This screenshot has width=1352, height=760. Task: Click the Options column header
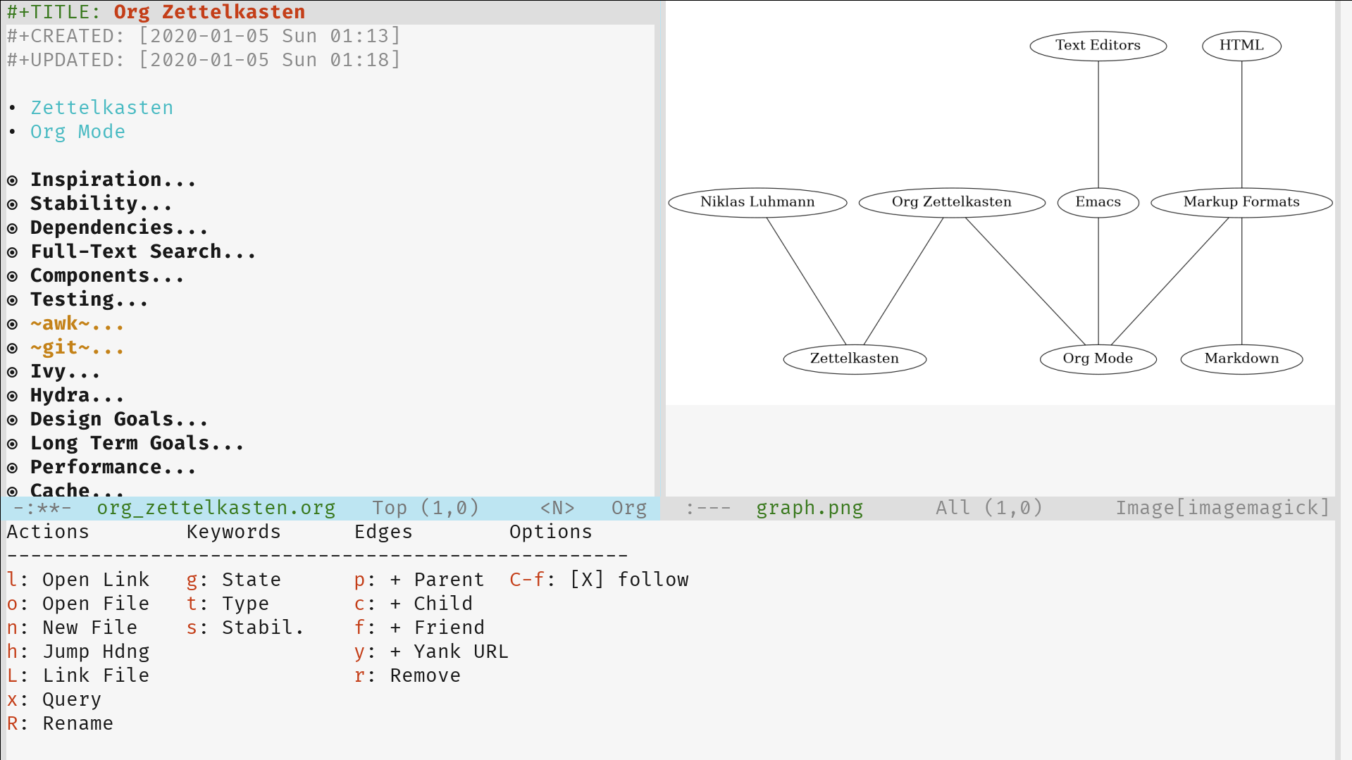point(551,532)
